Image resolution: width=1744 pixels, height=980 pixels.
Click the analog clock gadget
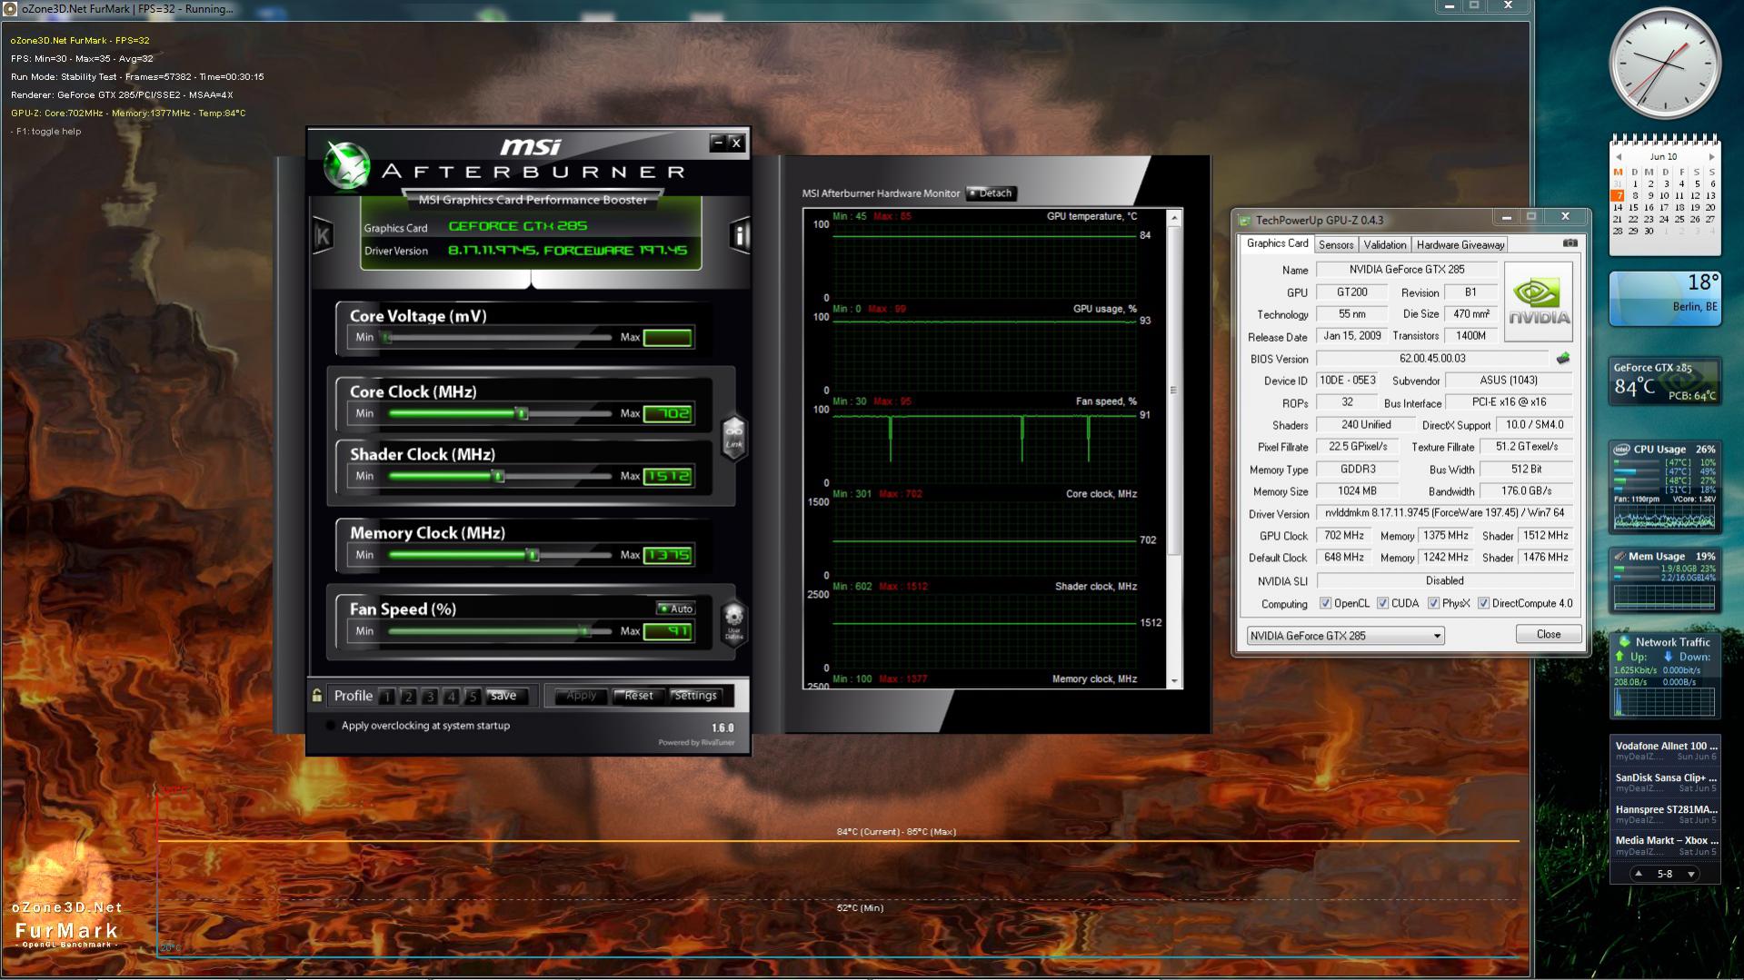(x=1665, y=64)
